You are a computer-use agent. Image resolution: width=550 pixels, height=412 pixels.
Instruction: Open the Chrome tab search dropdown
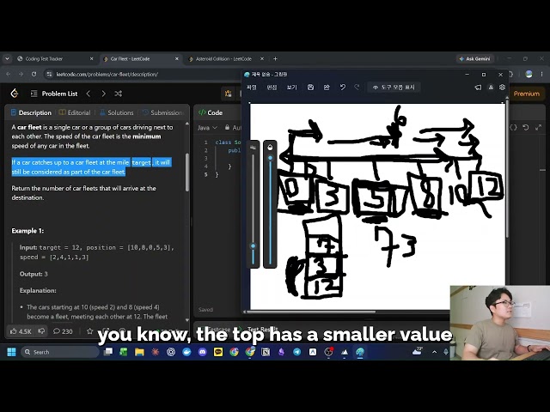7,59
